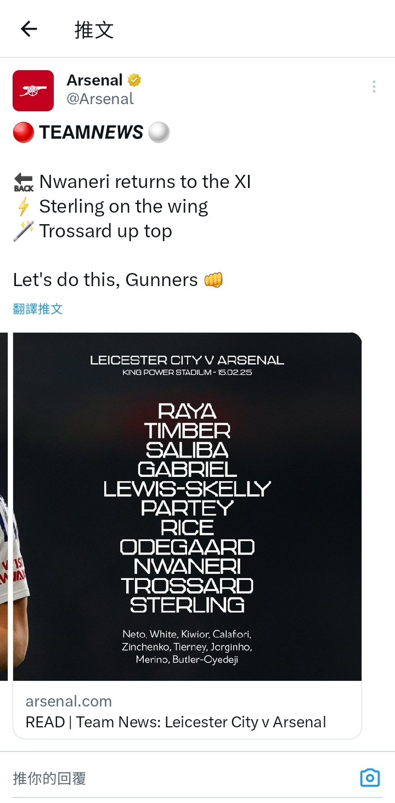
Task: Open the Arsenal display name
Action: click(x=94, y=80)
